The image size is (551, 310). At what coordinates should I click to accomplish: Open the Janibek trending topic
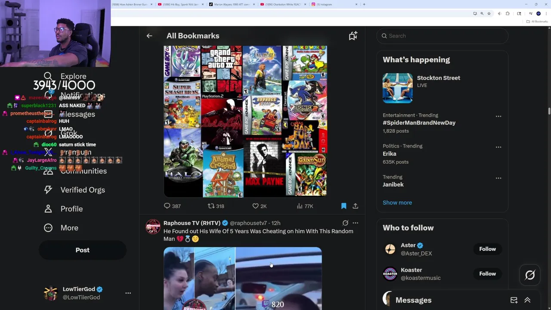click(x=393, y=185)
